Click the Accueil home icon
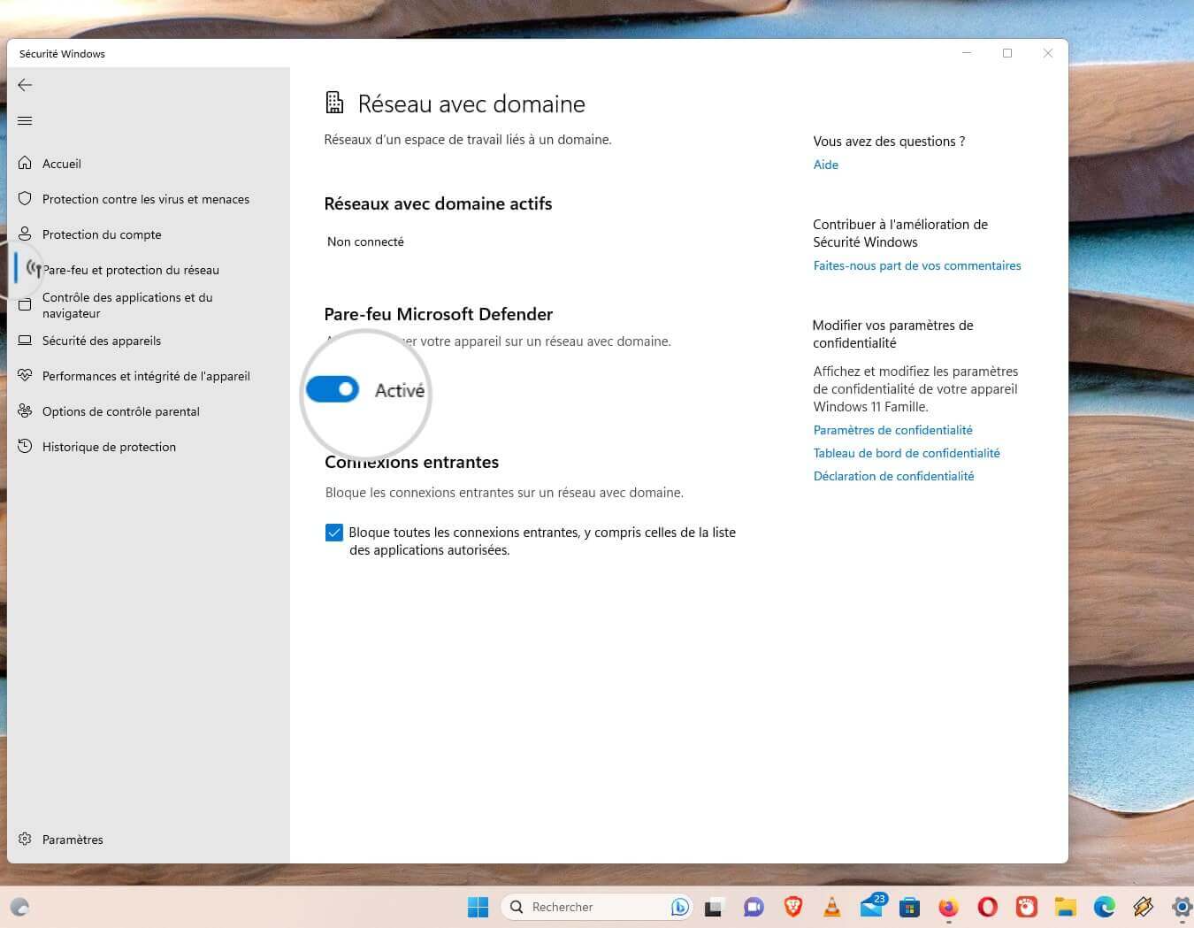This screenshot has height=928, width=1194. point(25,163)
